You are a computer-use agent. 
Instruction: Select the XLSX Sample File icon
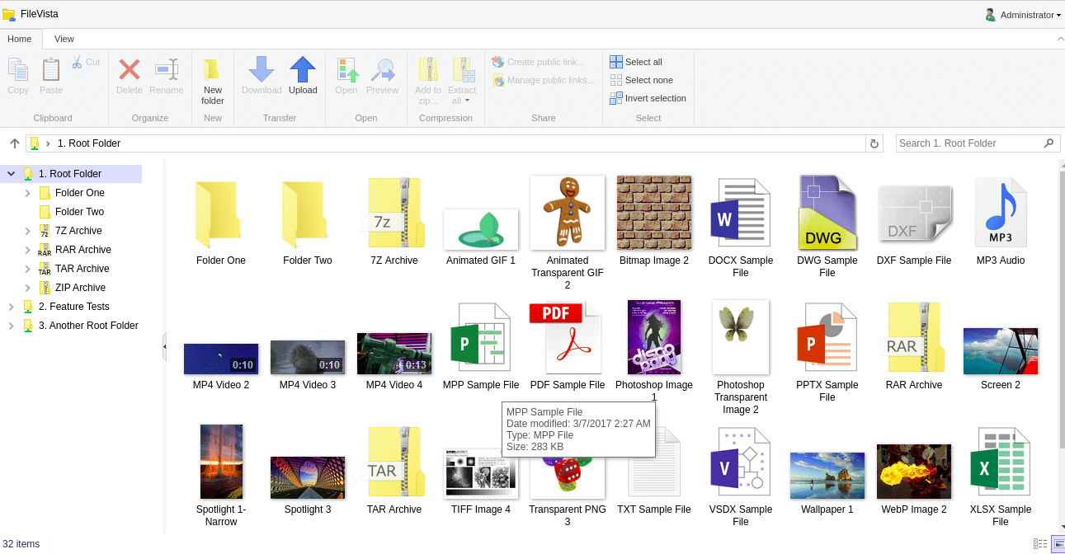tap(1001, 462)
